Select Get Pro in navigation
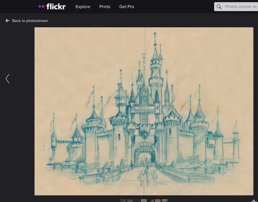The height and width of the screenshot is (202, 258). 127,7
